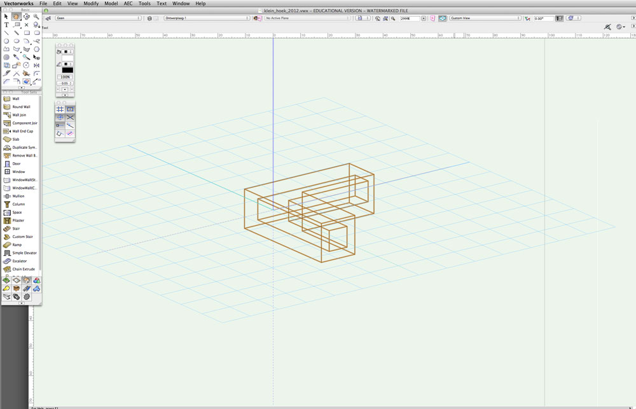Toggle Snap to Intersection in snapping palette
Viewport: 636px width, 409px height.
[70, 117]
